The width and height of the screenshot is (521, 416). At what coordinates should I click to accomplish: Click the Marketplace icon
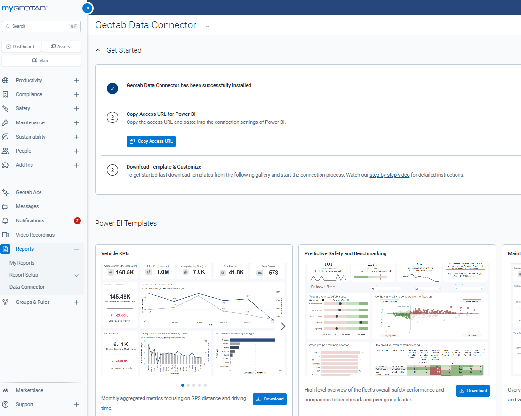5,390
